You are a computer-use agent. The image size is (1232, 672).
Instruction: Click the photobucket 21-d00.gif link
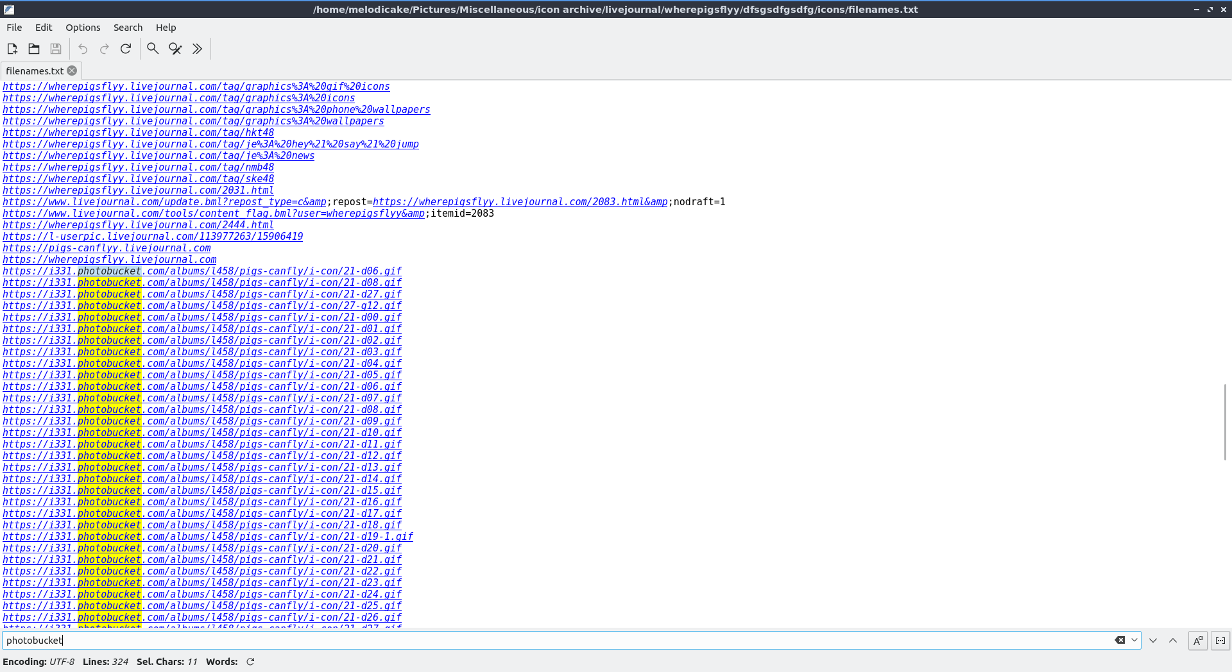202,317
